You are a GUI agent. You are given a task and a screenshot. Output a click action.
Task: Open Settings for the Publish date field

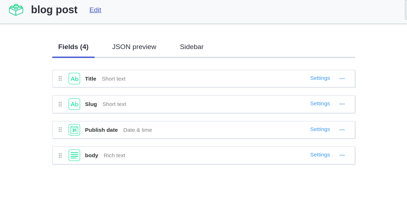click(320, 129)
